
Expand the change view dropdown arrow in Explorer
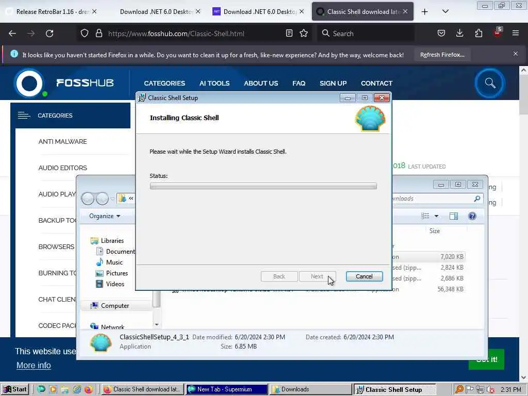pos(436,216)
